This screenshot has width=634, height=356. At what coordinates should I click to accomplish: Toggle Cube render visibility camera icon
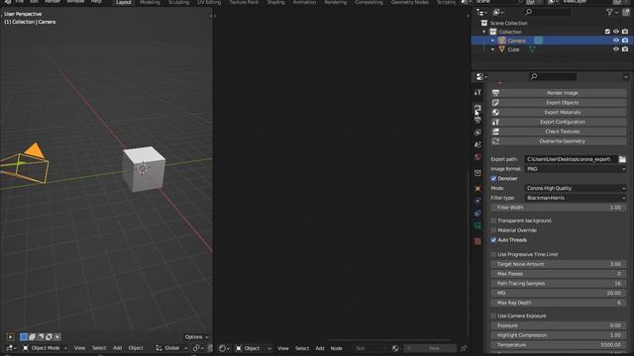(x=625, y=49)
